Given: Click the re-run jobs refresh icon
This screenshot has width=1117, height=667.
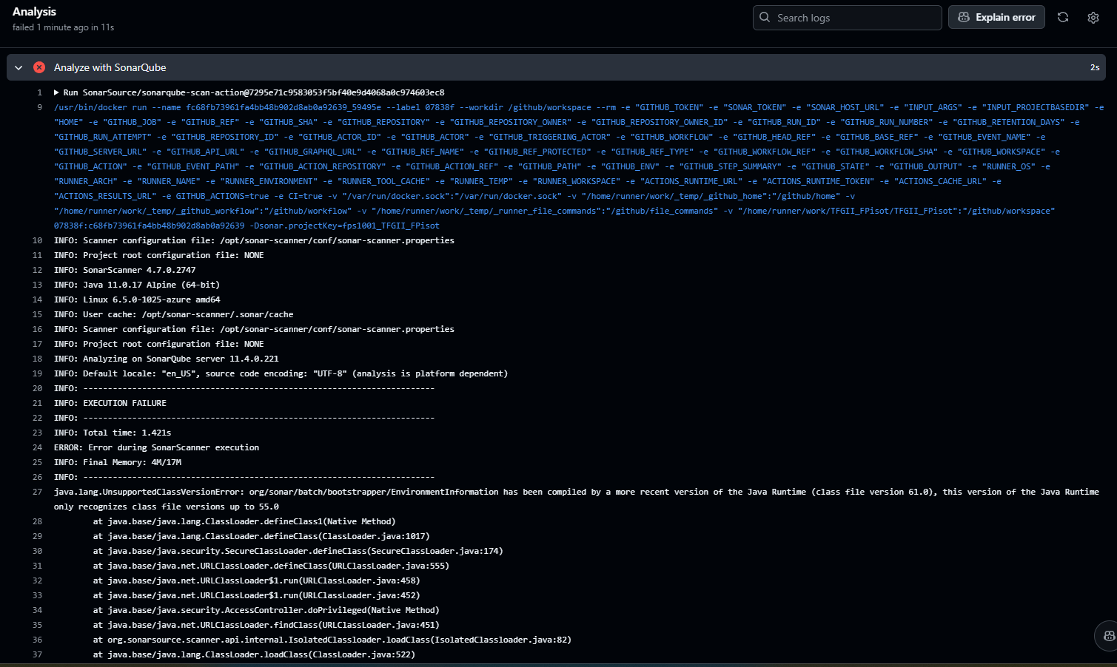Looking at the screenshot, I should 1063,17.
